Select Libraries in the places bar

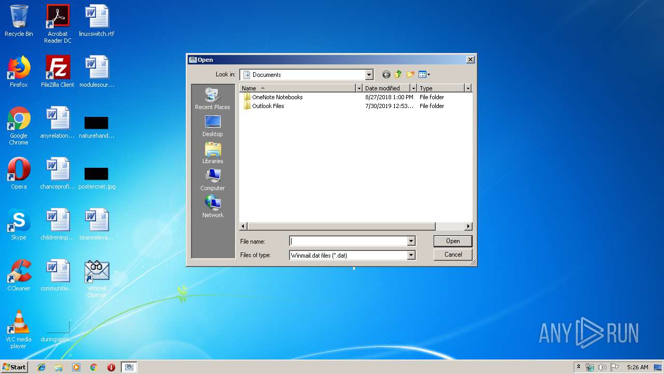(213, 153)
